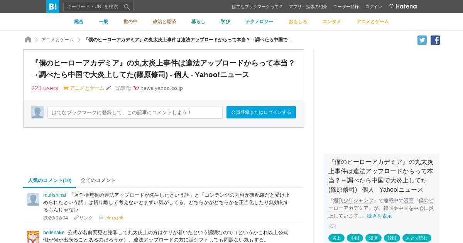Click the truncated article title in breadcrumb
463x243 pixels.
(188, 40)
